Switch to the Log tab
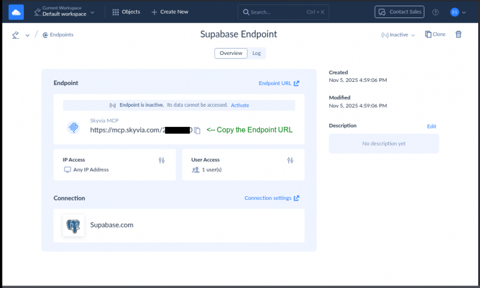 click(x=256, y=54)
